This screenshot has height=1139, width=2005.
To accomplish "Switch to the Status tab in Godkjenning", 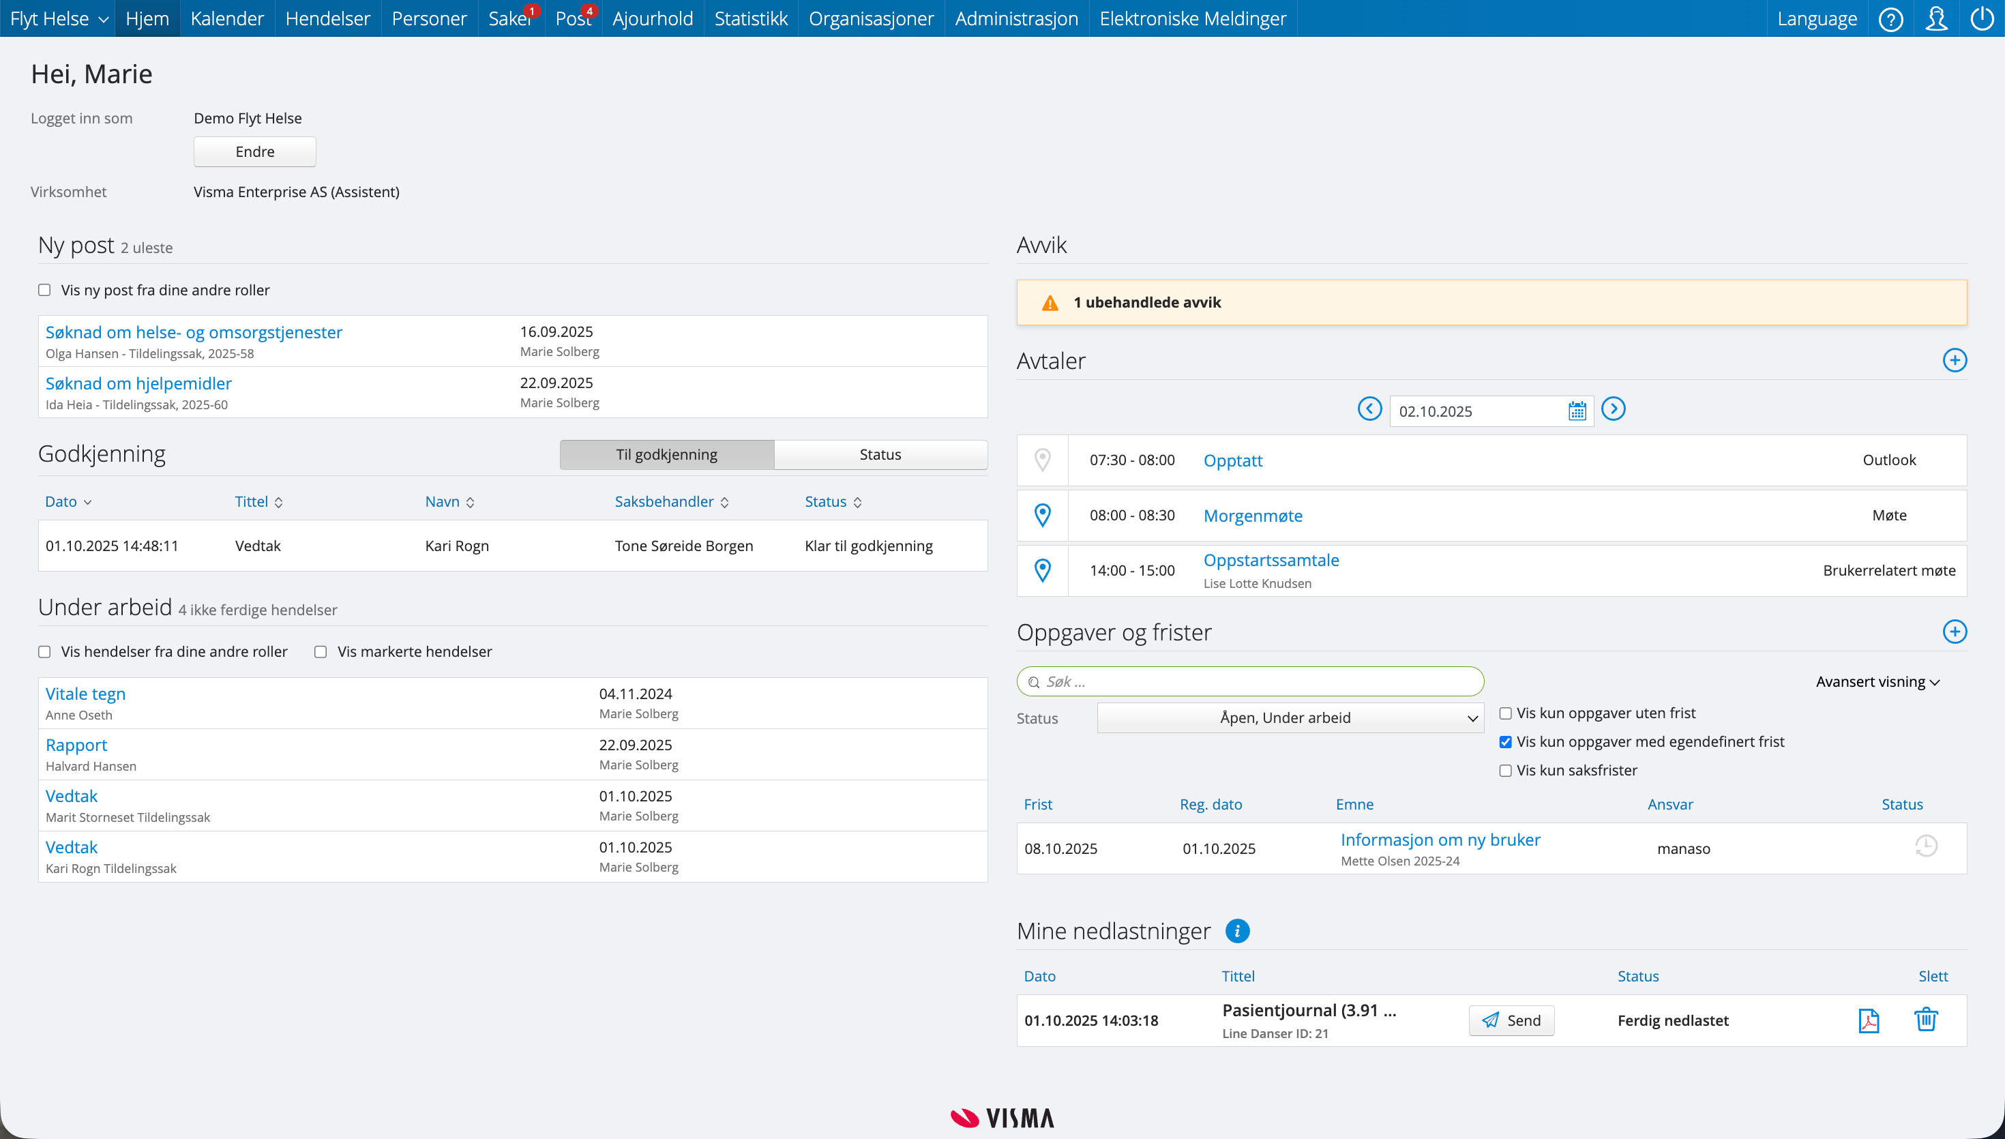I will coord(880,454).
